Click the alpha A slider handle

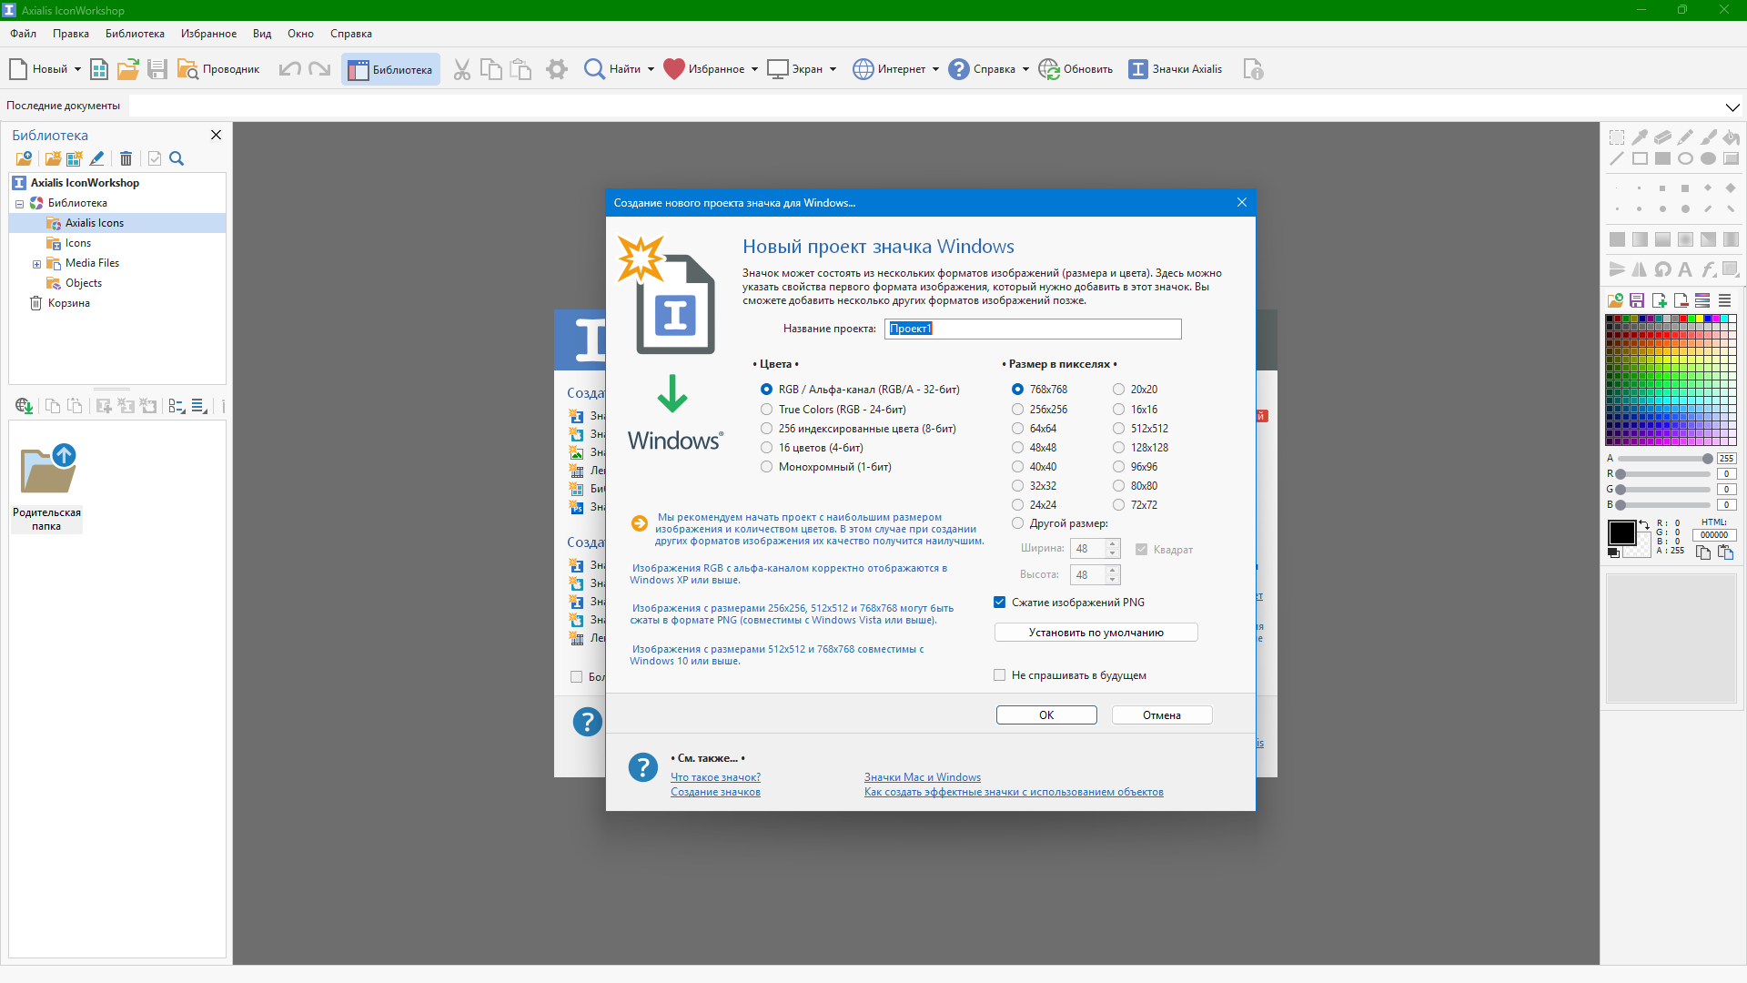click(x=1707, y=459)
